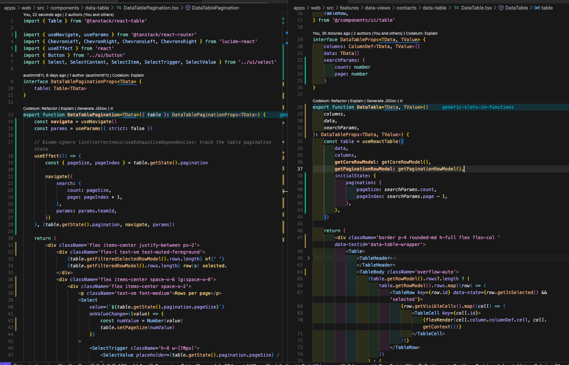Dismiss the code lens above DataTablePagination function
Viewport: 569px width, 365px height.
coord(112,109)
